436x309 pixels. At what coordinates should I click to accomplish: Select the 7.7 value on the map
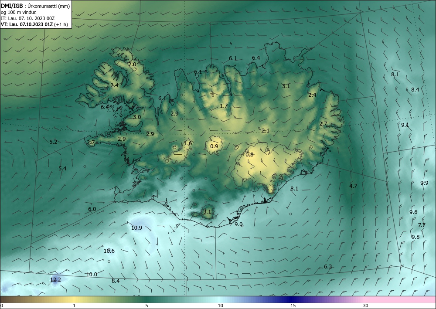point(422,225)
